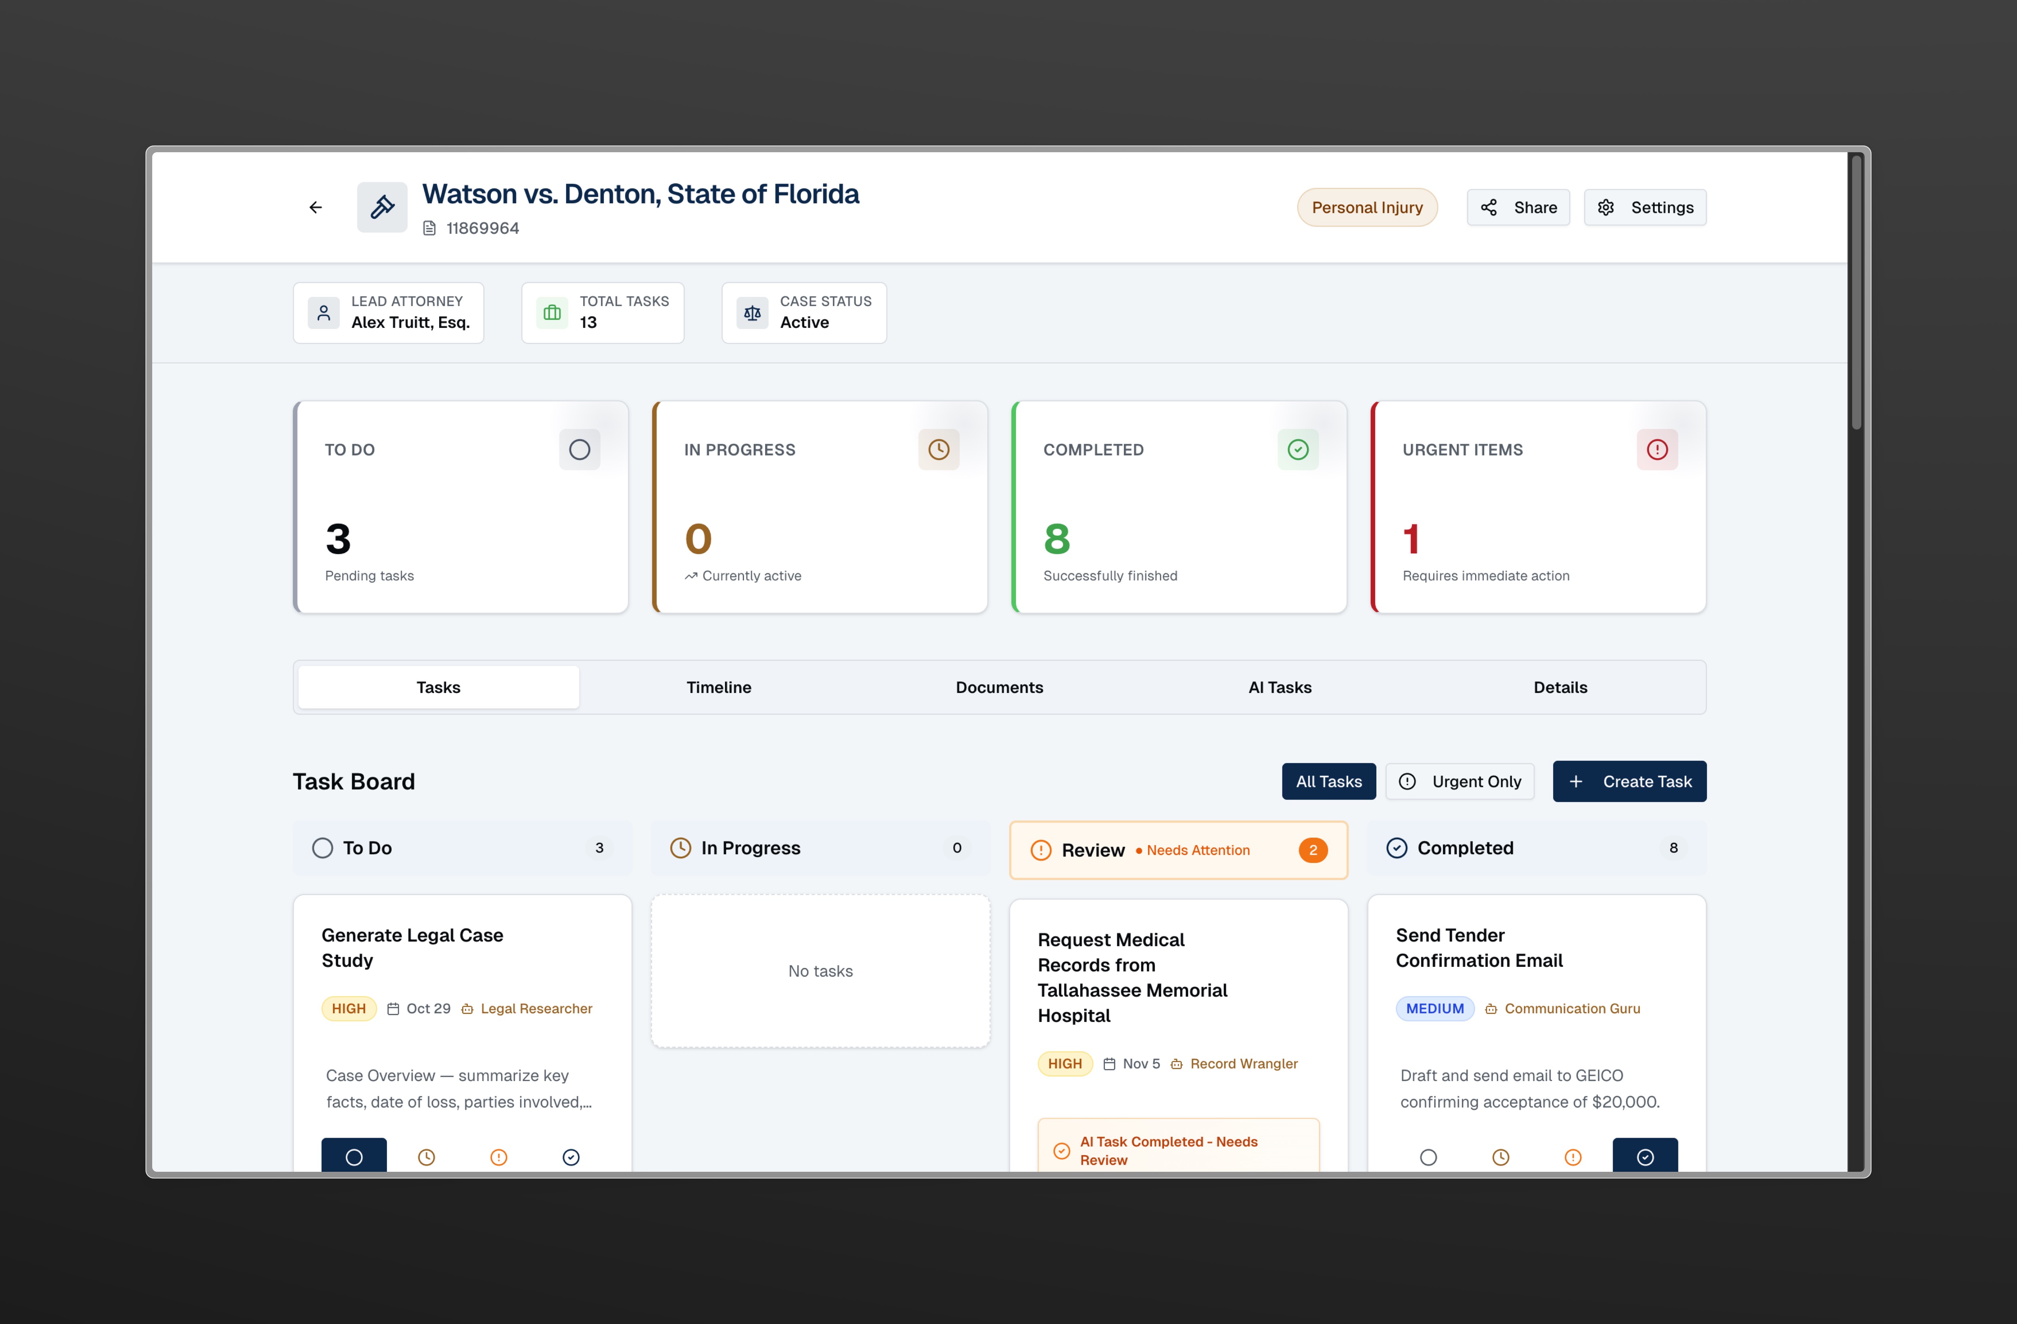Move Send Tender Confirmation Email to review
Image resolution: width=2017 pixels, height=1324 pixels.
(x=1573, y=1156)
